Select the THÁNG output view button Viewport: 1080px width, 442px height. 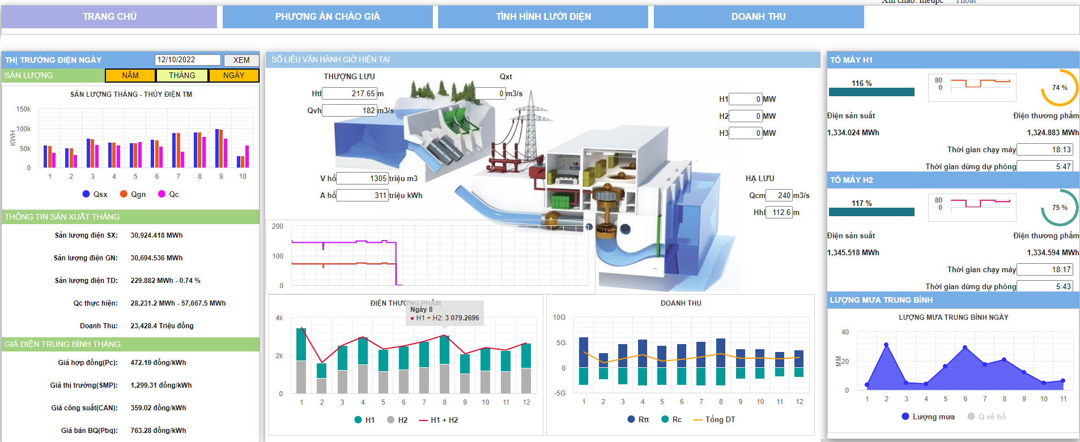pyautogui.click(x=182, y=75)
